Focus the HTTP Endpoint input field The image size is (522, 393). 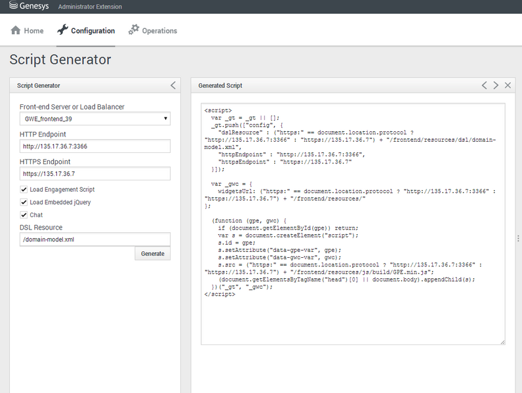(x=95, y=146)
